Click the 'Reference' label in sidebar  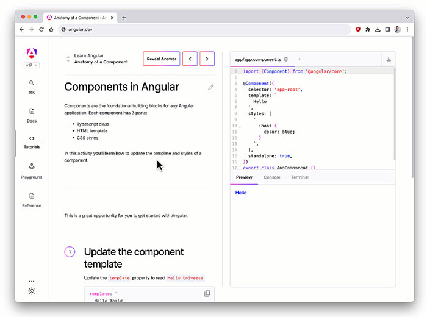click(x=32, y=205)
